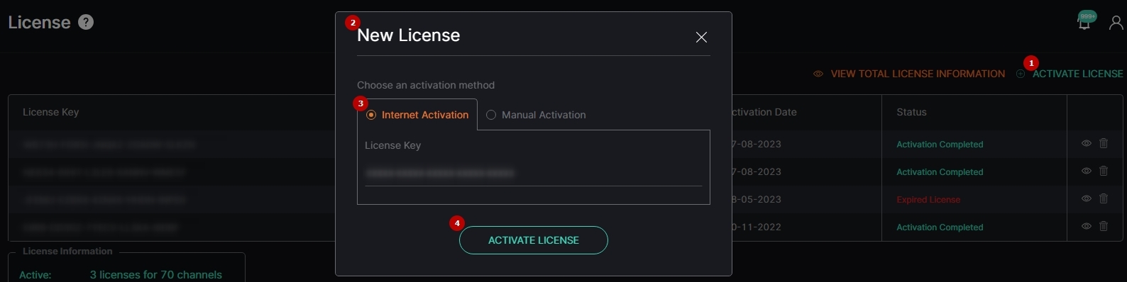Select the Internet Activation radio button

[370, 115]
